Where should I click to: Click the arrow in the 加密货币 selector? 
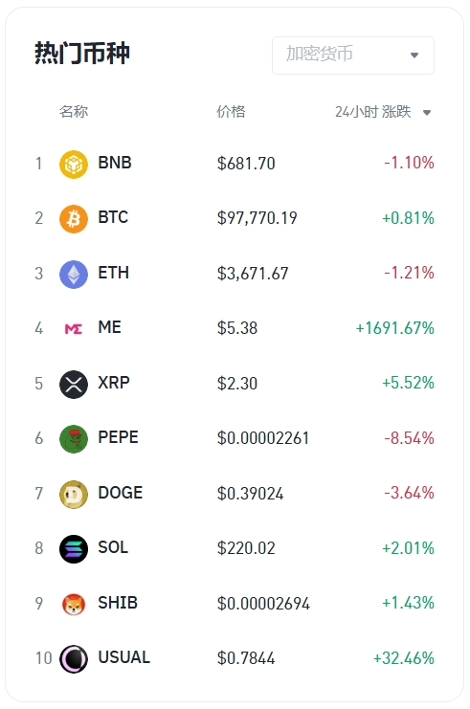414,55
